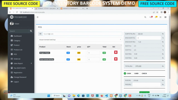Click the SUBTOTAL(Rs) 360.00 value
The image size is (178, 100).
[149, 34]
